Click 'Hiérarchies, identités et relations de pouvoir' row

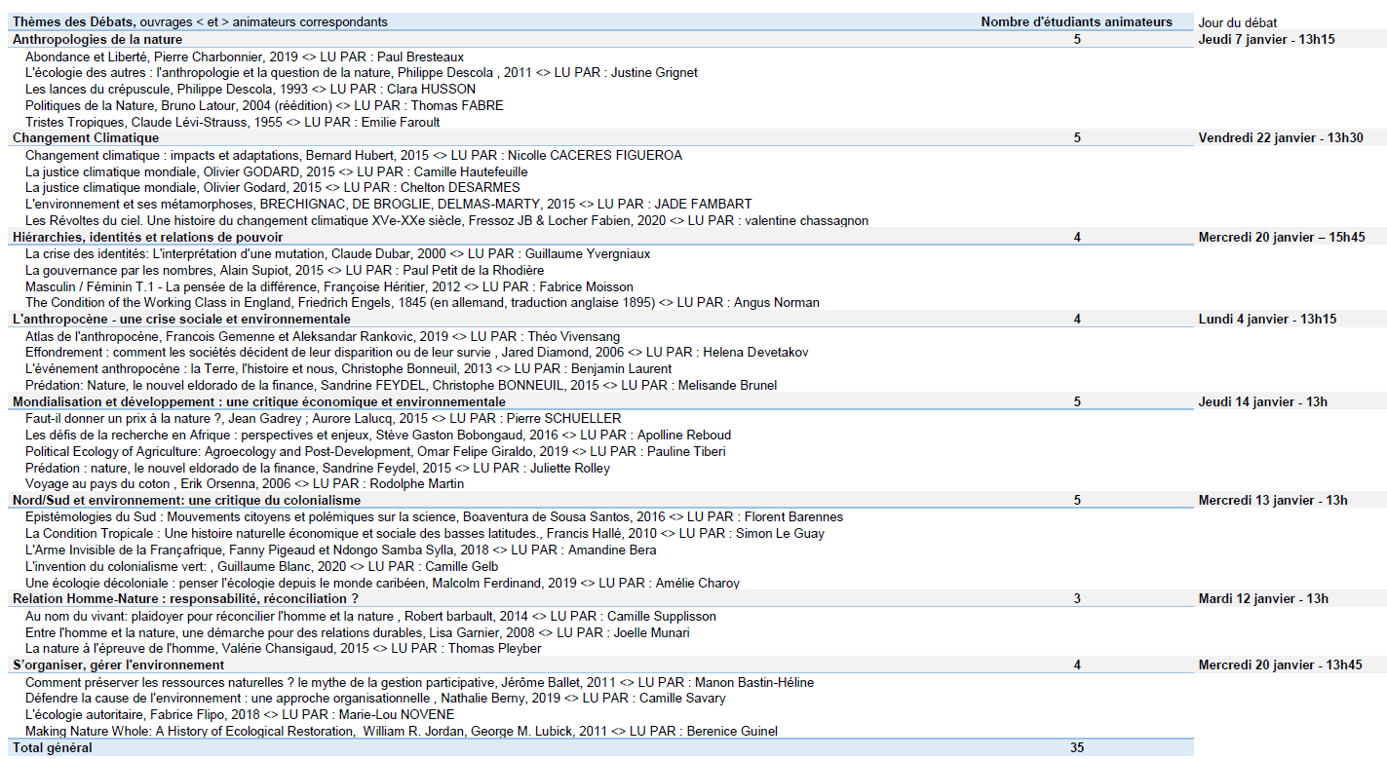click(147, 237)
